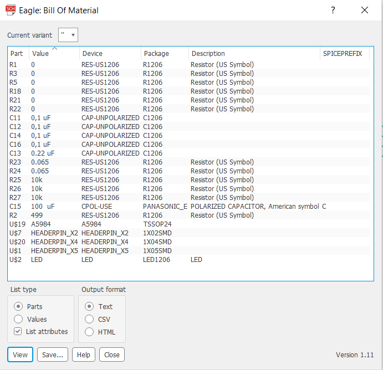Sort by the Package column header
This screenshot has width=383, height=370.
click(x=165, y=53)
